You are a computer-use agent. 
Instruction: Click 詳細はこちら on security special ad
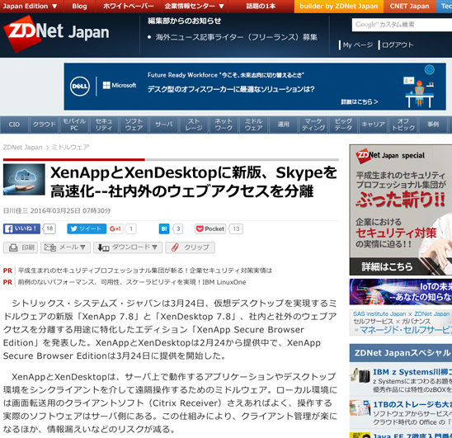pos(387,266)
